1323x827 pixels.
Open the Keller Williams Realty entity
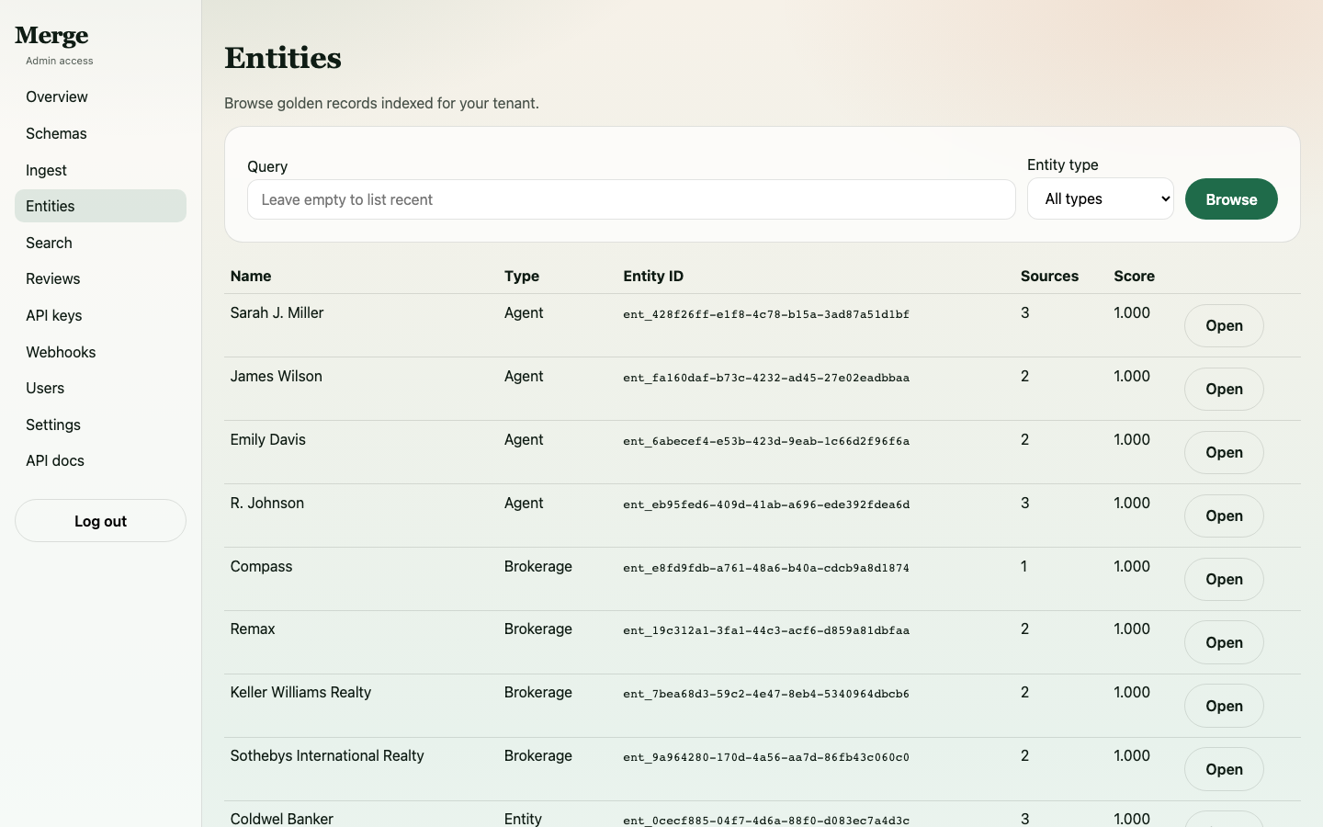(x=1224, y=706)
